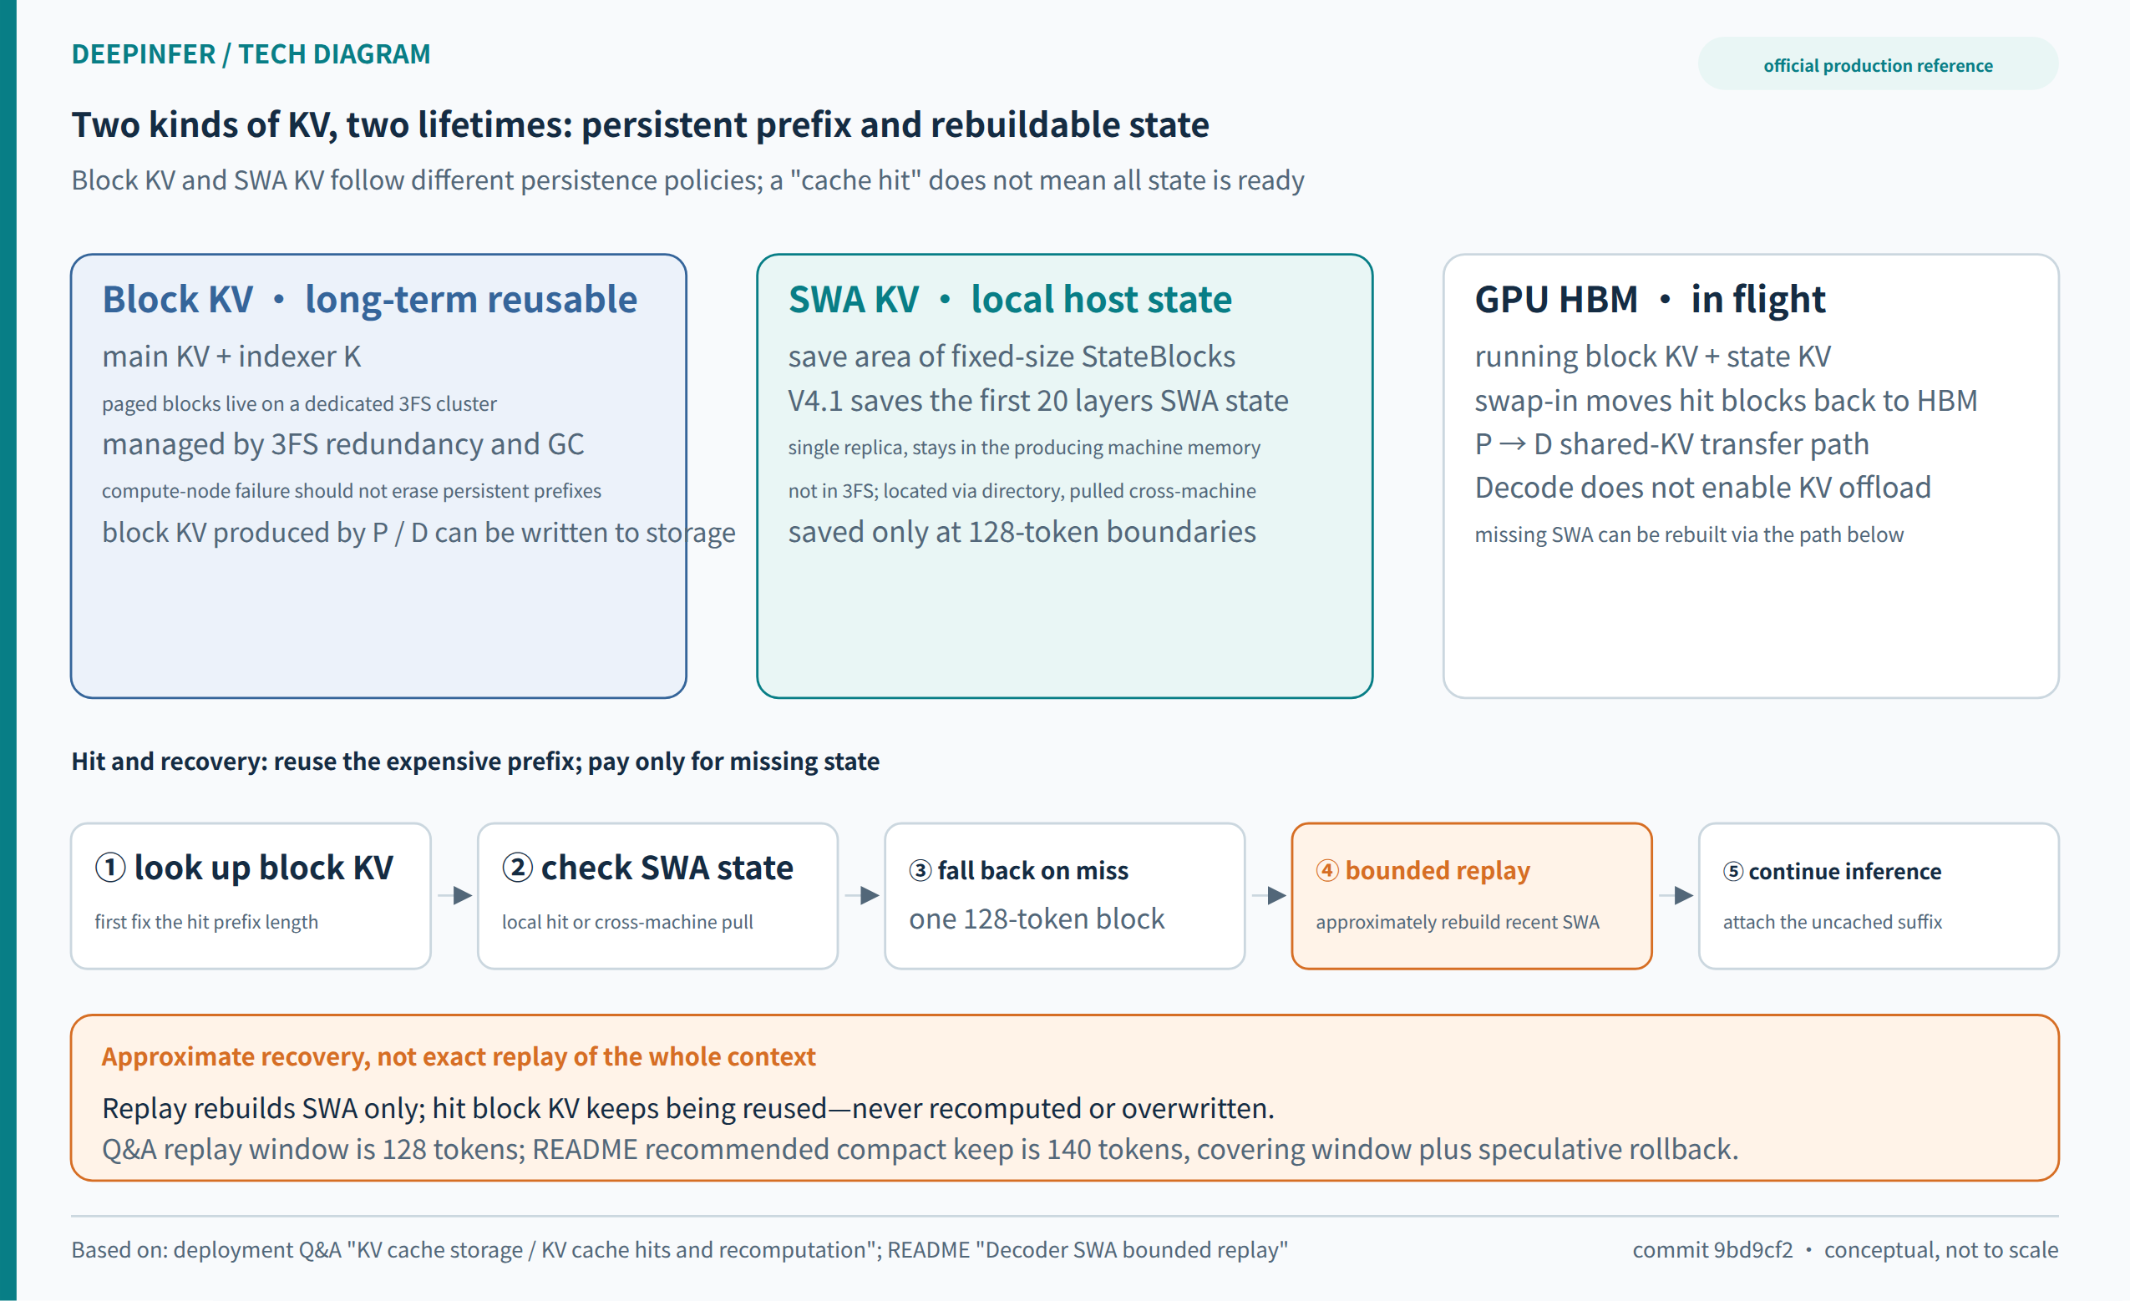Click the 'official production reference' badge
The width and height of the screenshot is (2130, 1301).
[1878, 64]
